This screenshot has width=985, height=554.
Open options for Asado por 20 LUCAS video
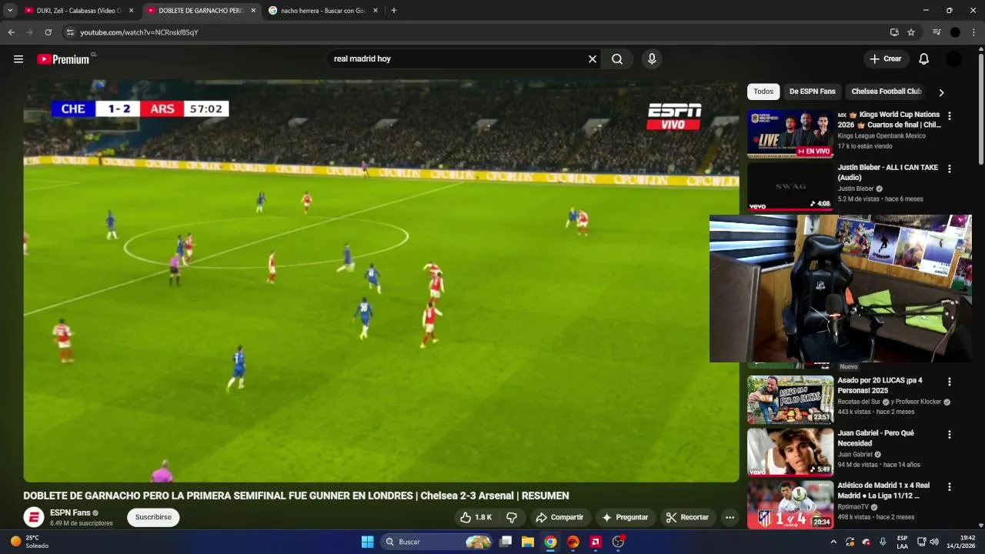950,382
